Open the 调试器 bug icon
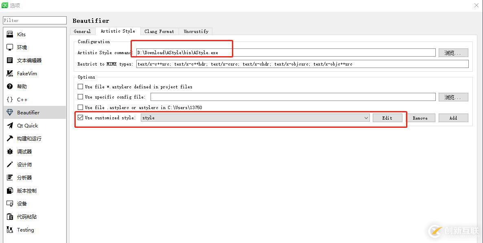Viewport: 483px width, 243px height. [10, 151]
